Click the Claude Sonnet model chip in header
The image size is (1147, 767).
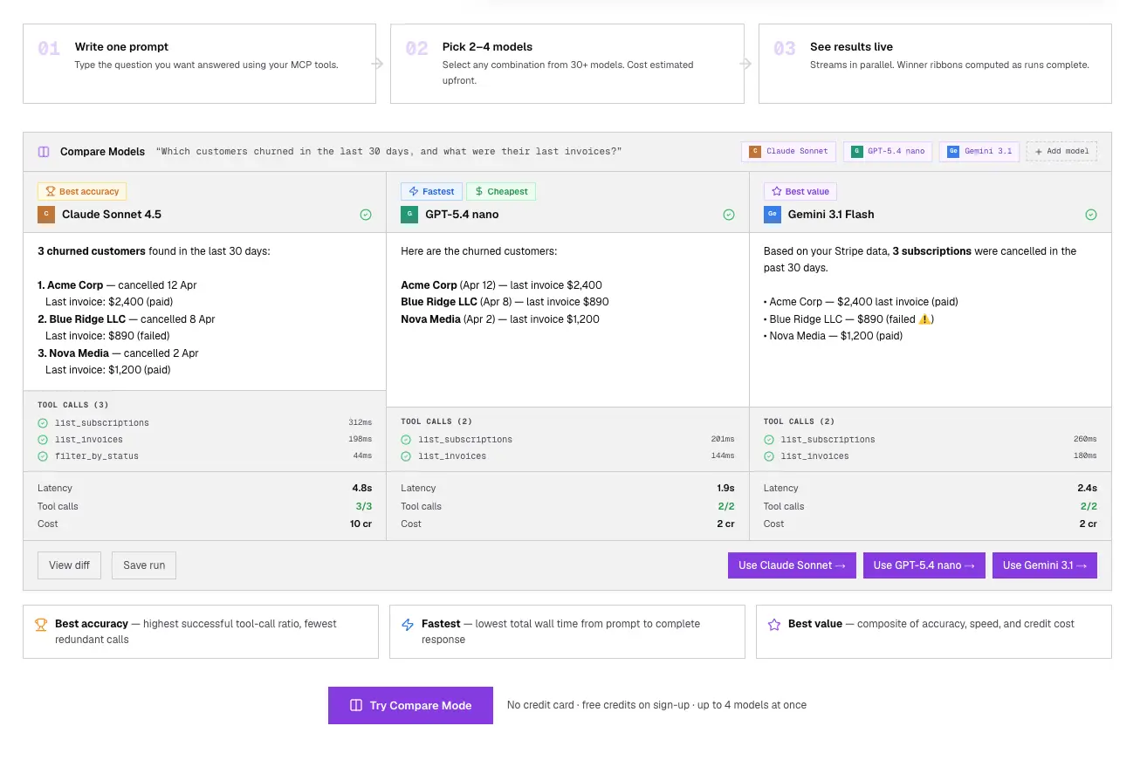click(x=789, y=152)
